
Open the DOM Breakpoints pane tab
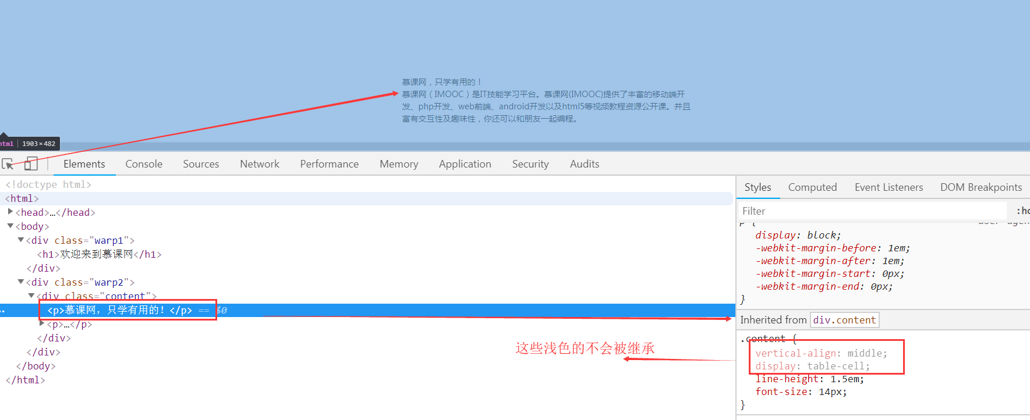(981, 187)
